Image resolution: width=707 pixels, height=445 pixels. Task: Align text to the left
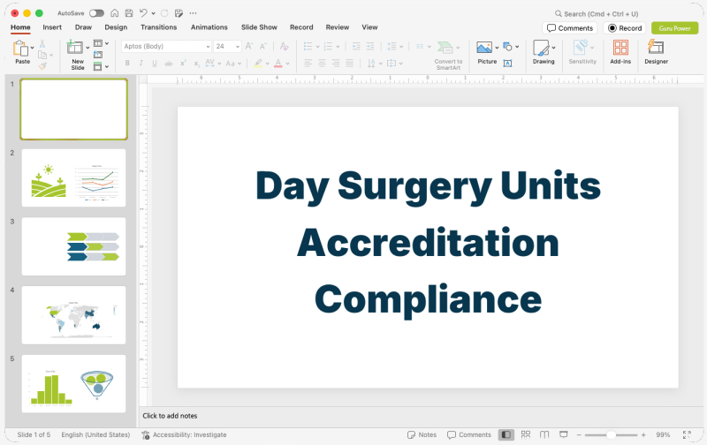pos(308,63)
